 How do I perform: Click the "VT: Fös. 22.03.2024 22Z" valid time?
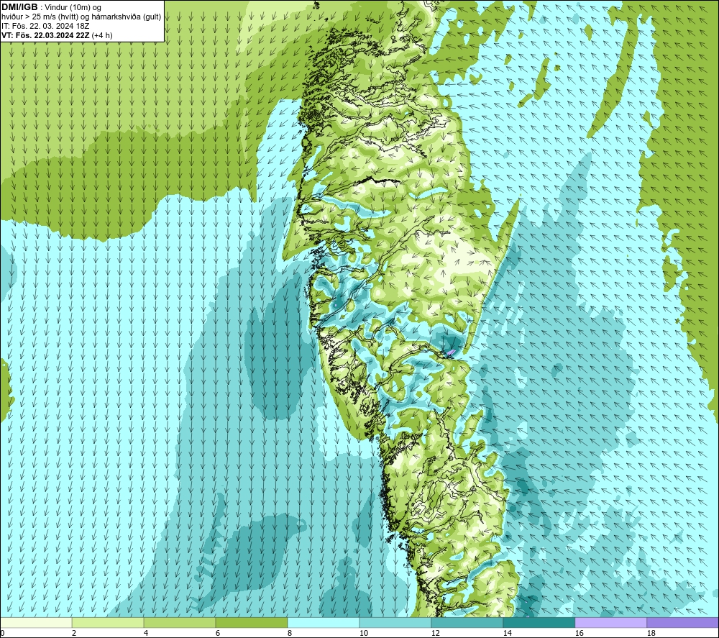click(x=45, y=35)
